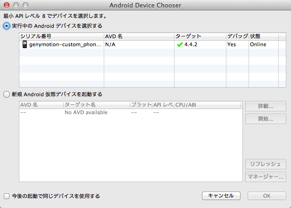Select the genymotion-custom_phon... device row
Viewport: 291px width, 208px height.
(x=152, y=44)
